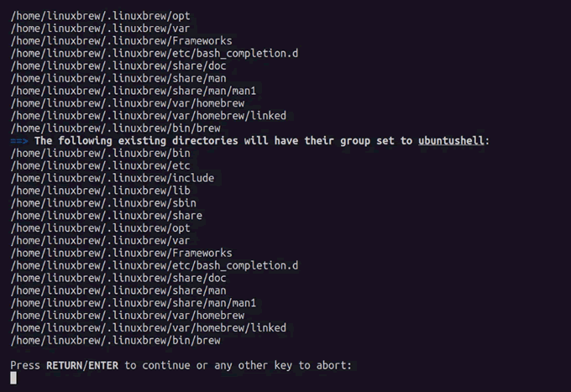The width and height of the screenshot is (571, 392).
Task: Click the bold "The following existing directories" heading
Action: (x=139, y=141)
